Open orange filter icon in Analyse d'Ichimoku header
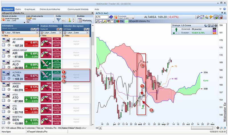228x135 pixels. 58,29
